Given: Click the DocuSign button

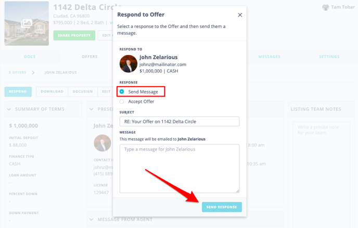Looking at the screenshot, I should point(83,91).
